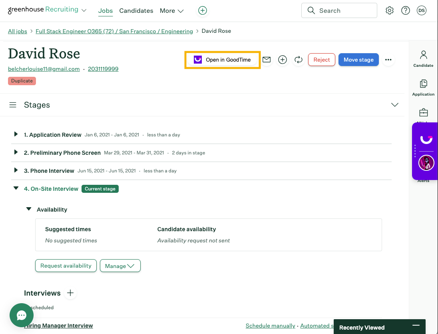Focus the Search field
The height and width of the screenshot is (334, 438).
[x=339, y=11]
